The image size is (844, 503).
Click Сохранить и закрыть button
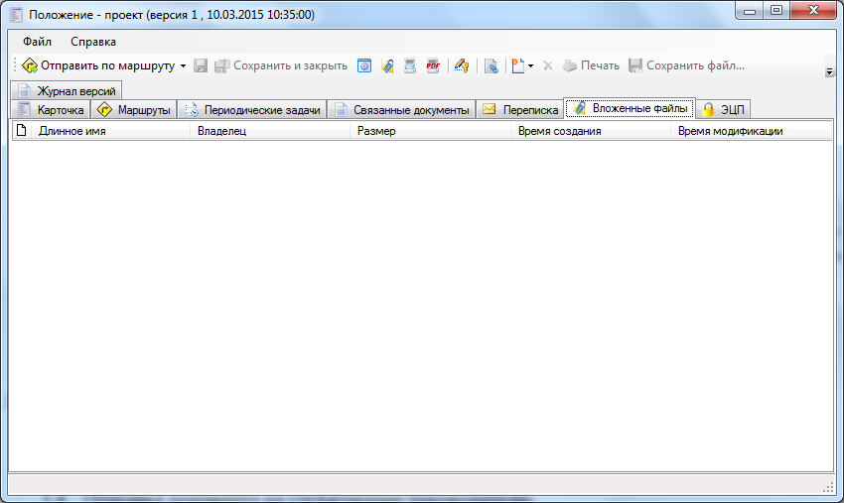[281, 65]
